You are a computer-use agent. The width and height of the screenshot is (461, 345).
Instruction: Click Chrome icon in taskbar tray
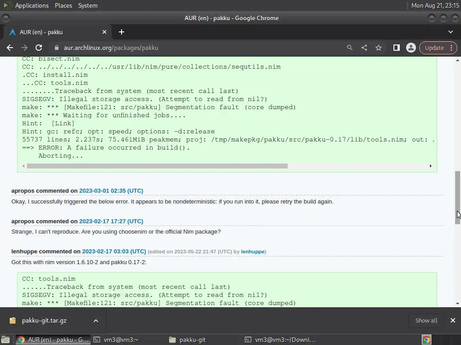[x=426, y=340]
